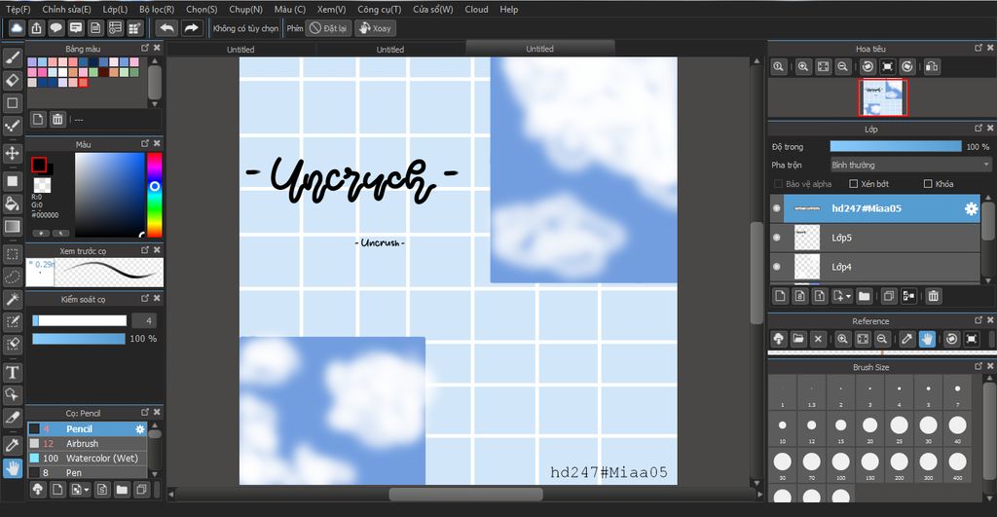Select the Eyedropper tool

[12, 445]
